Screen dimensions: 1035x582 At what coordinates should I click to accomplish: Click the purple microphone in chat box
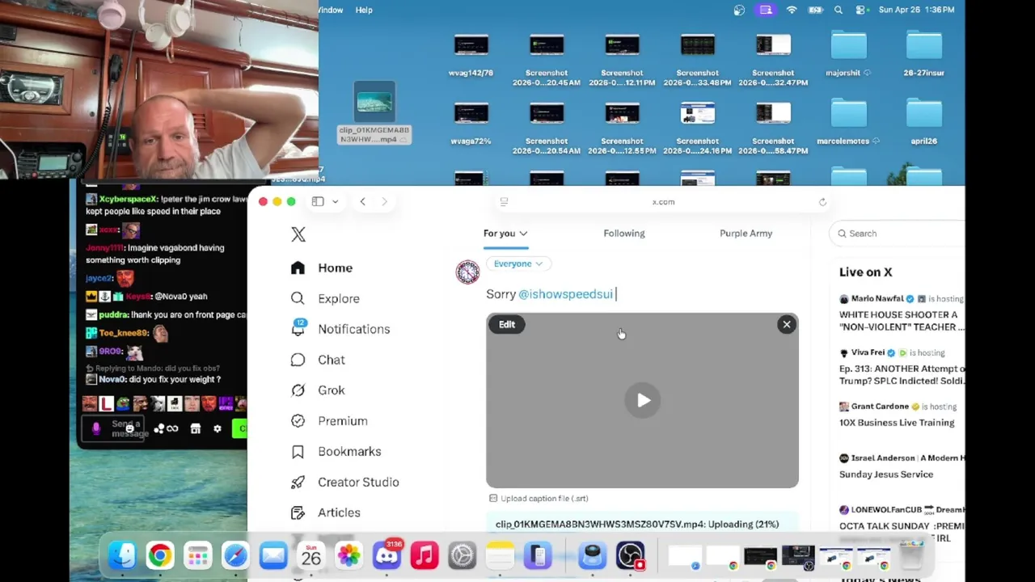click(x=95, y=429)
